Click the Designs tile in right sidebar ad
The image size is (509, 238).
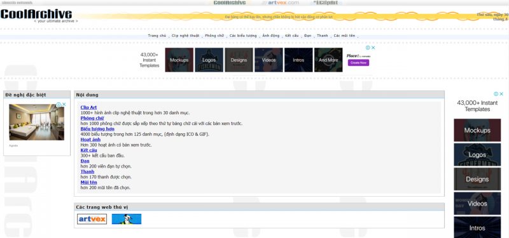pyautogui.click(x=477, y=179)
